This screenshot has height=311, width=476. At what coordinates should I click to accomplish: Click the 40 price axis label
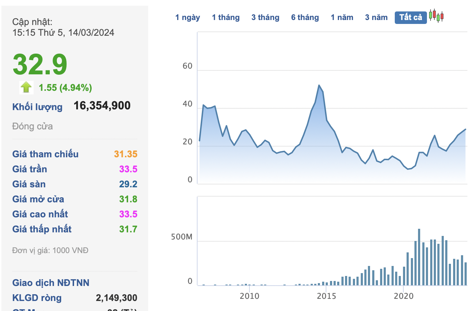click(x=188, y=104)
